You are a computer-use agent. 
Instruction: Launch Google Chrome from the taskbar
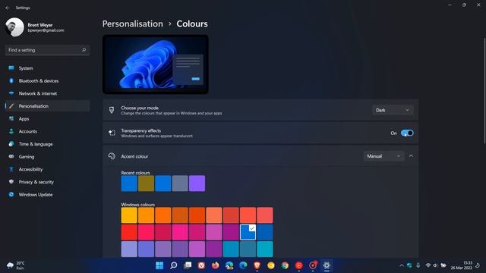point(285,265)
